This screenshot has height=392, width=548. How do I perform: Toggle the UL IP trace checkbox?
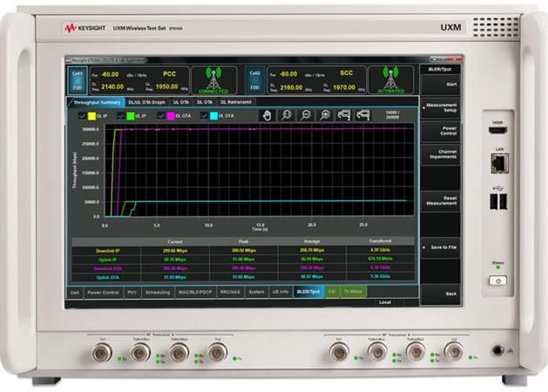point(121,116)
